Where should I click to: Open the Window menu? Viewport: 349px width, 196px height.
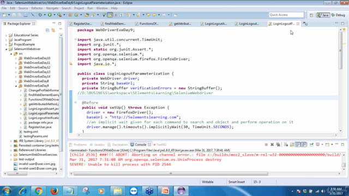pos(102,8)
